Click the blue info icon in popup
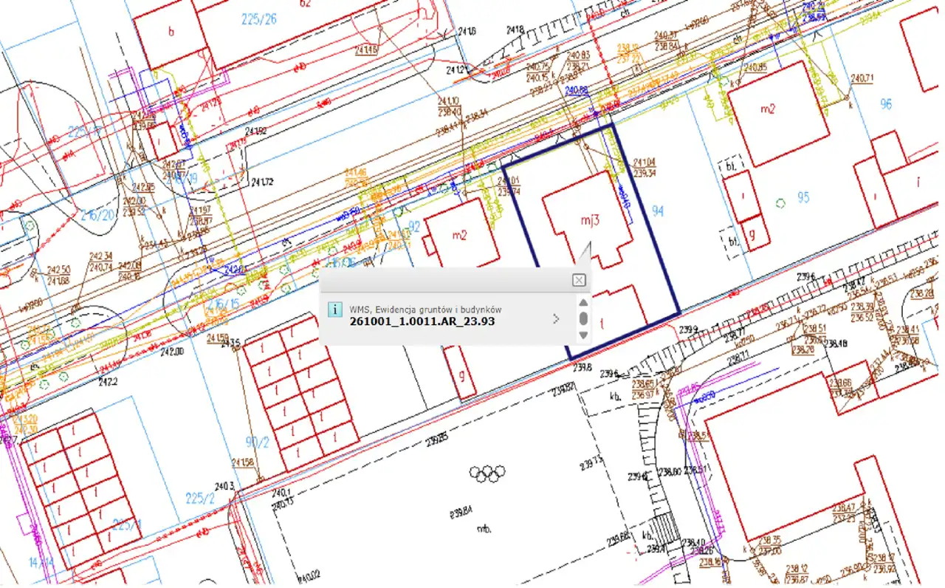The image size is (945, 588). pos(334,310)
